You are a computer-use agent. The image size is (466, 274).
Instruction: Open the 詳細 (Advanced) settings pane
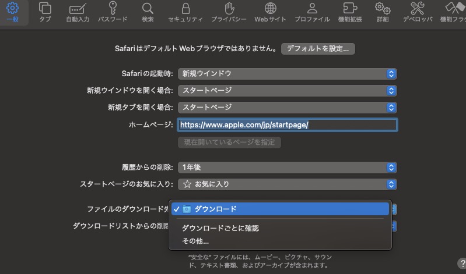(x=383, y=12)
